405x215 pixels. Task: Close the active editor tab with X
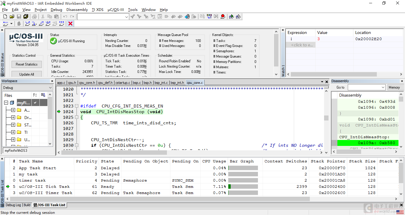click(x=327, y=82)
